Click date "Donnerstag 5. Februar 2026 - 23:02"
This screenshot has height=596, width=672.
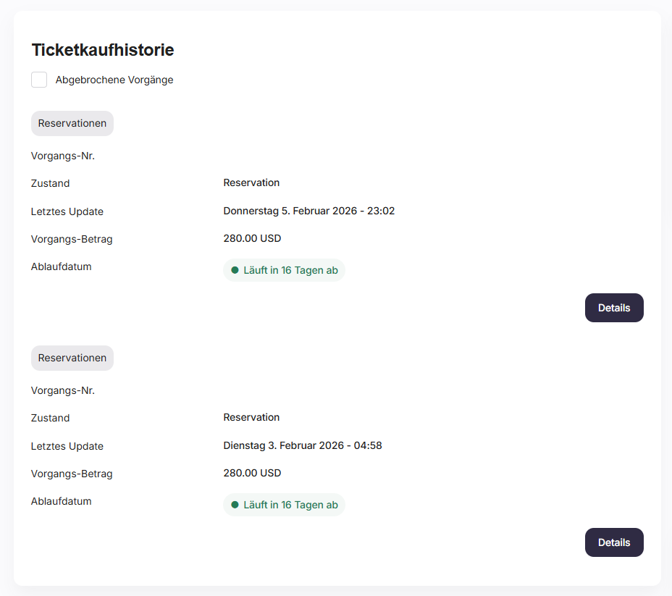point(308,211)
